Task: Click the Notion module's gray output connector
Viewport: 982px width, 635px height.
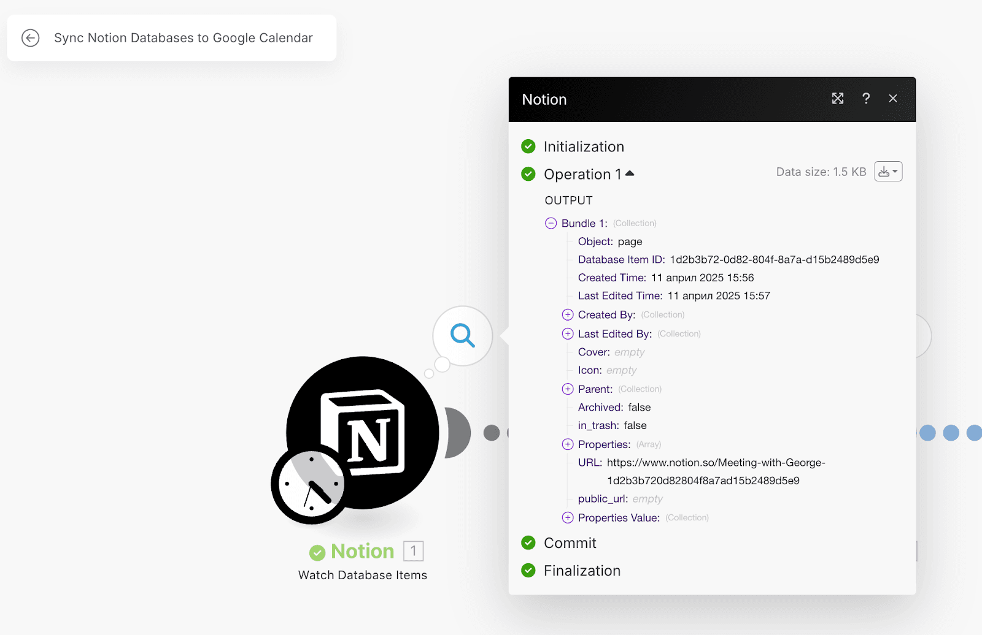Action: pos(457,433)
